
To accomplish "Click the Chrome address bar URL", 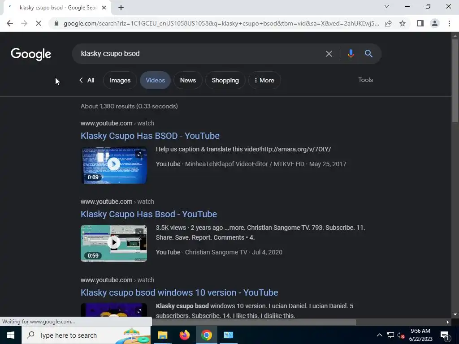I will [221, 23].
